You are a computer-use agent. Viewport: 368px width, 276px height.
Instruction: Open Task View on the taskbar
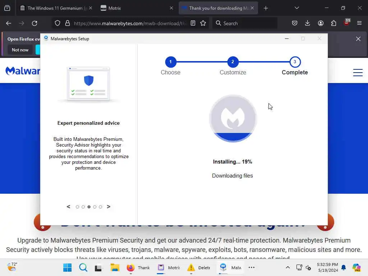pos(98,267)
